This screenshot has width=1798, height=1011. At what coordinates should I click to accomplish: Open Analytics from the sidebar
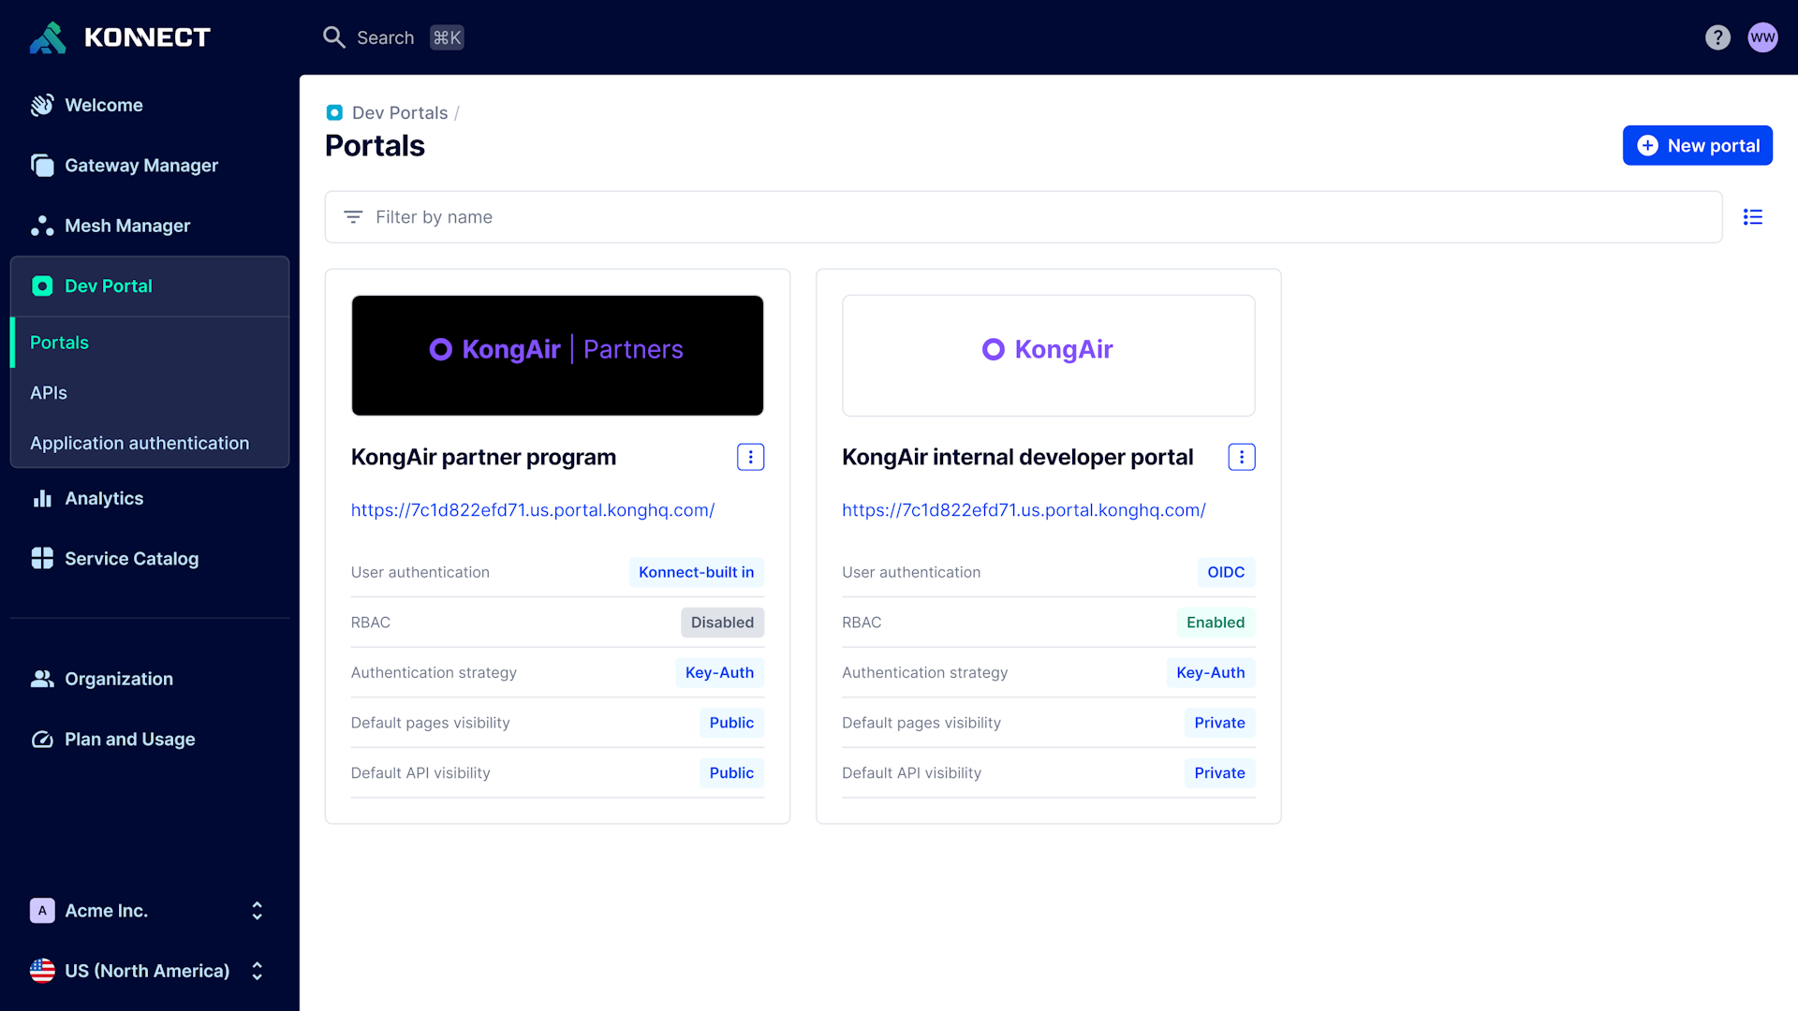[103, 498]
